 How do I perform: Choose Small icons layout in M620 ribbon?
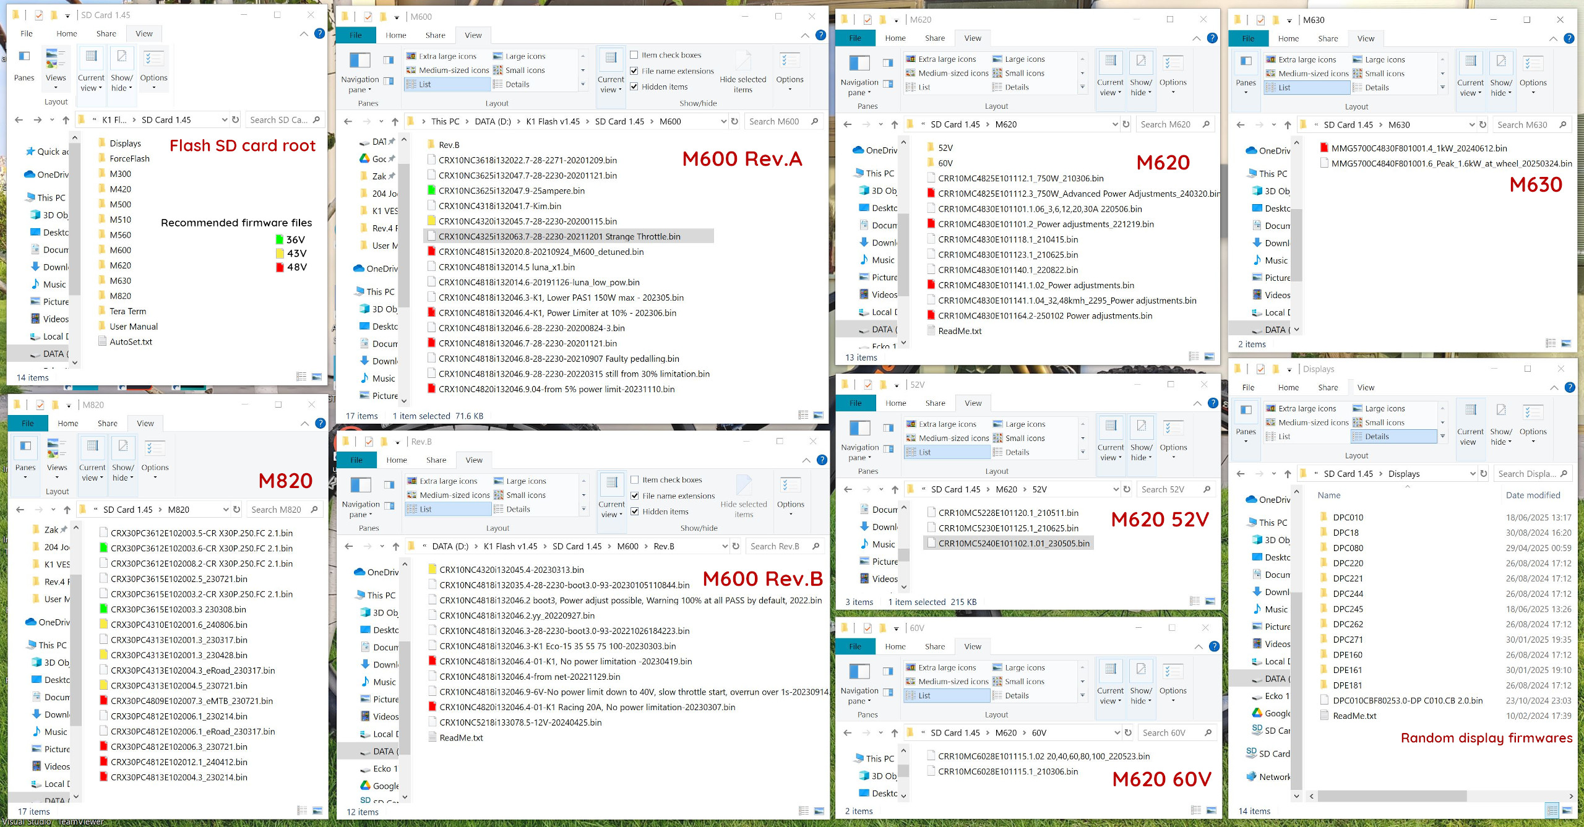click(x=1024, y=73)
